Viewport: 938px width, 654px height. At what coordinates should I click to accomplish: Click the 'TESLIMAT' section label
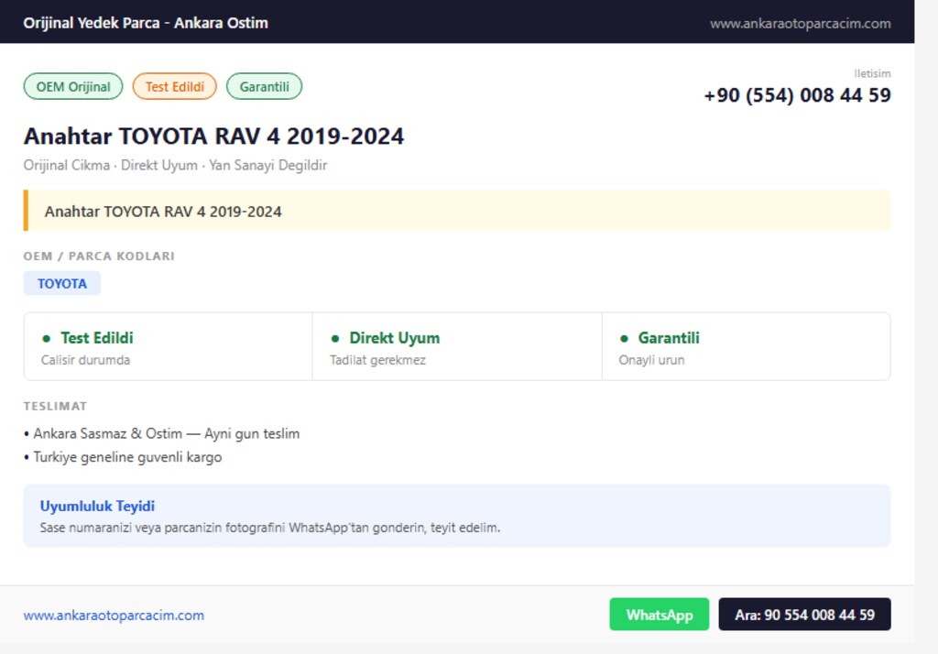(x=56, y=407)
